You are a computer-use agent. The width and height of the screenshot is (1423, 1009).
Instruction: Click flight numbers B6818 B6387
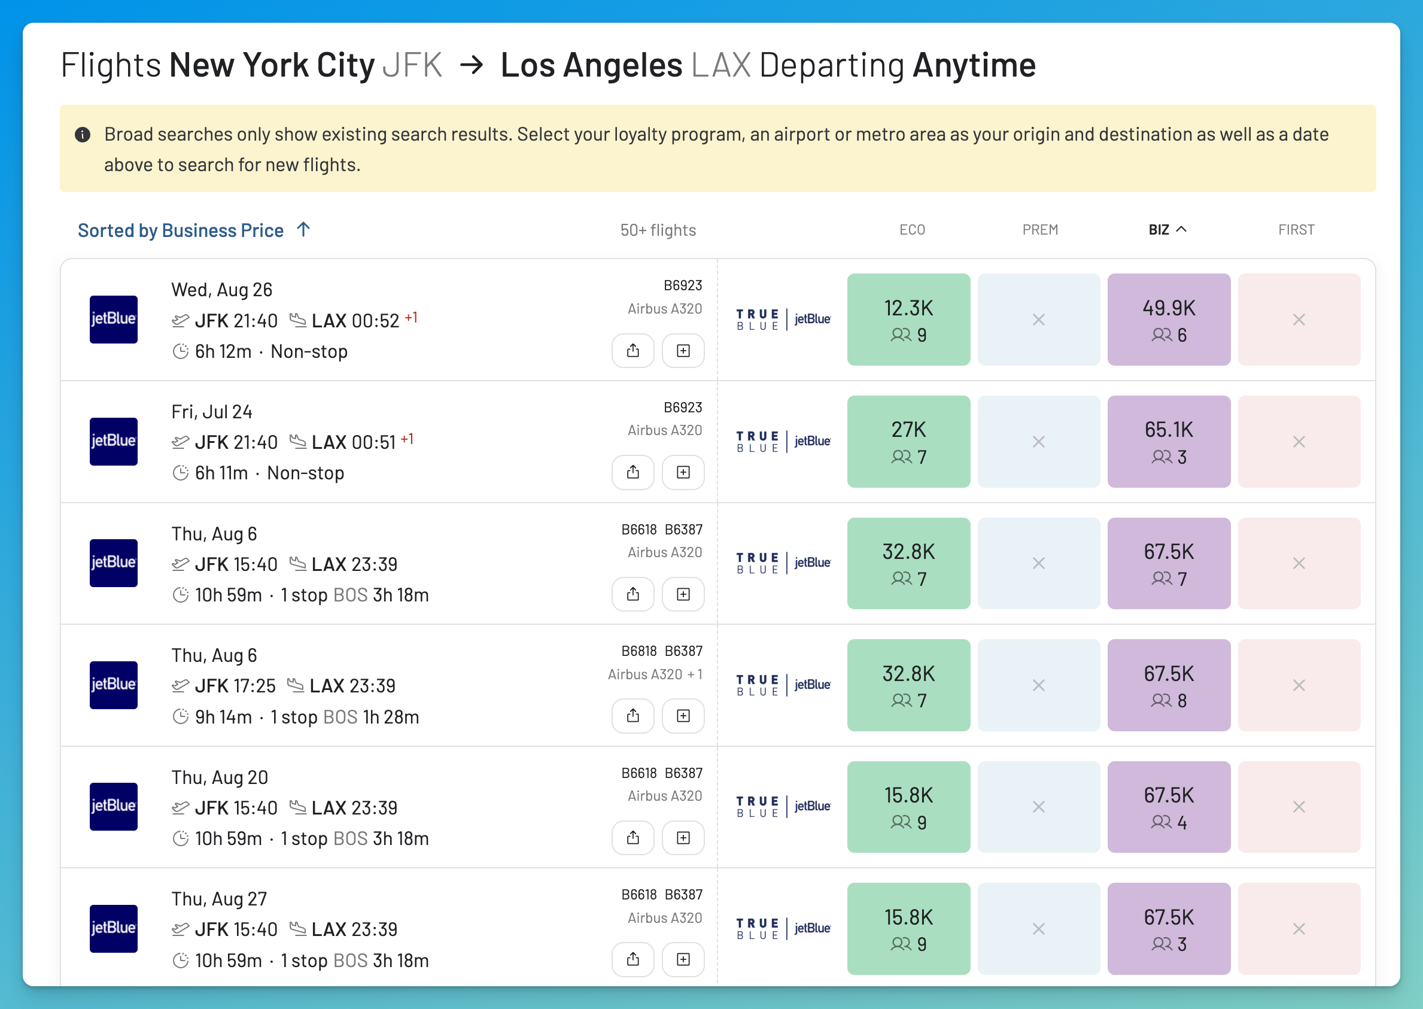(661, 651)
